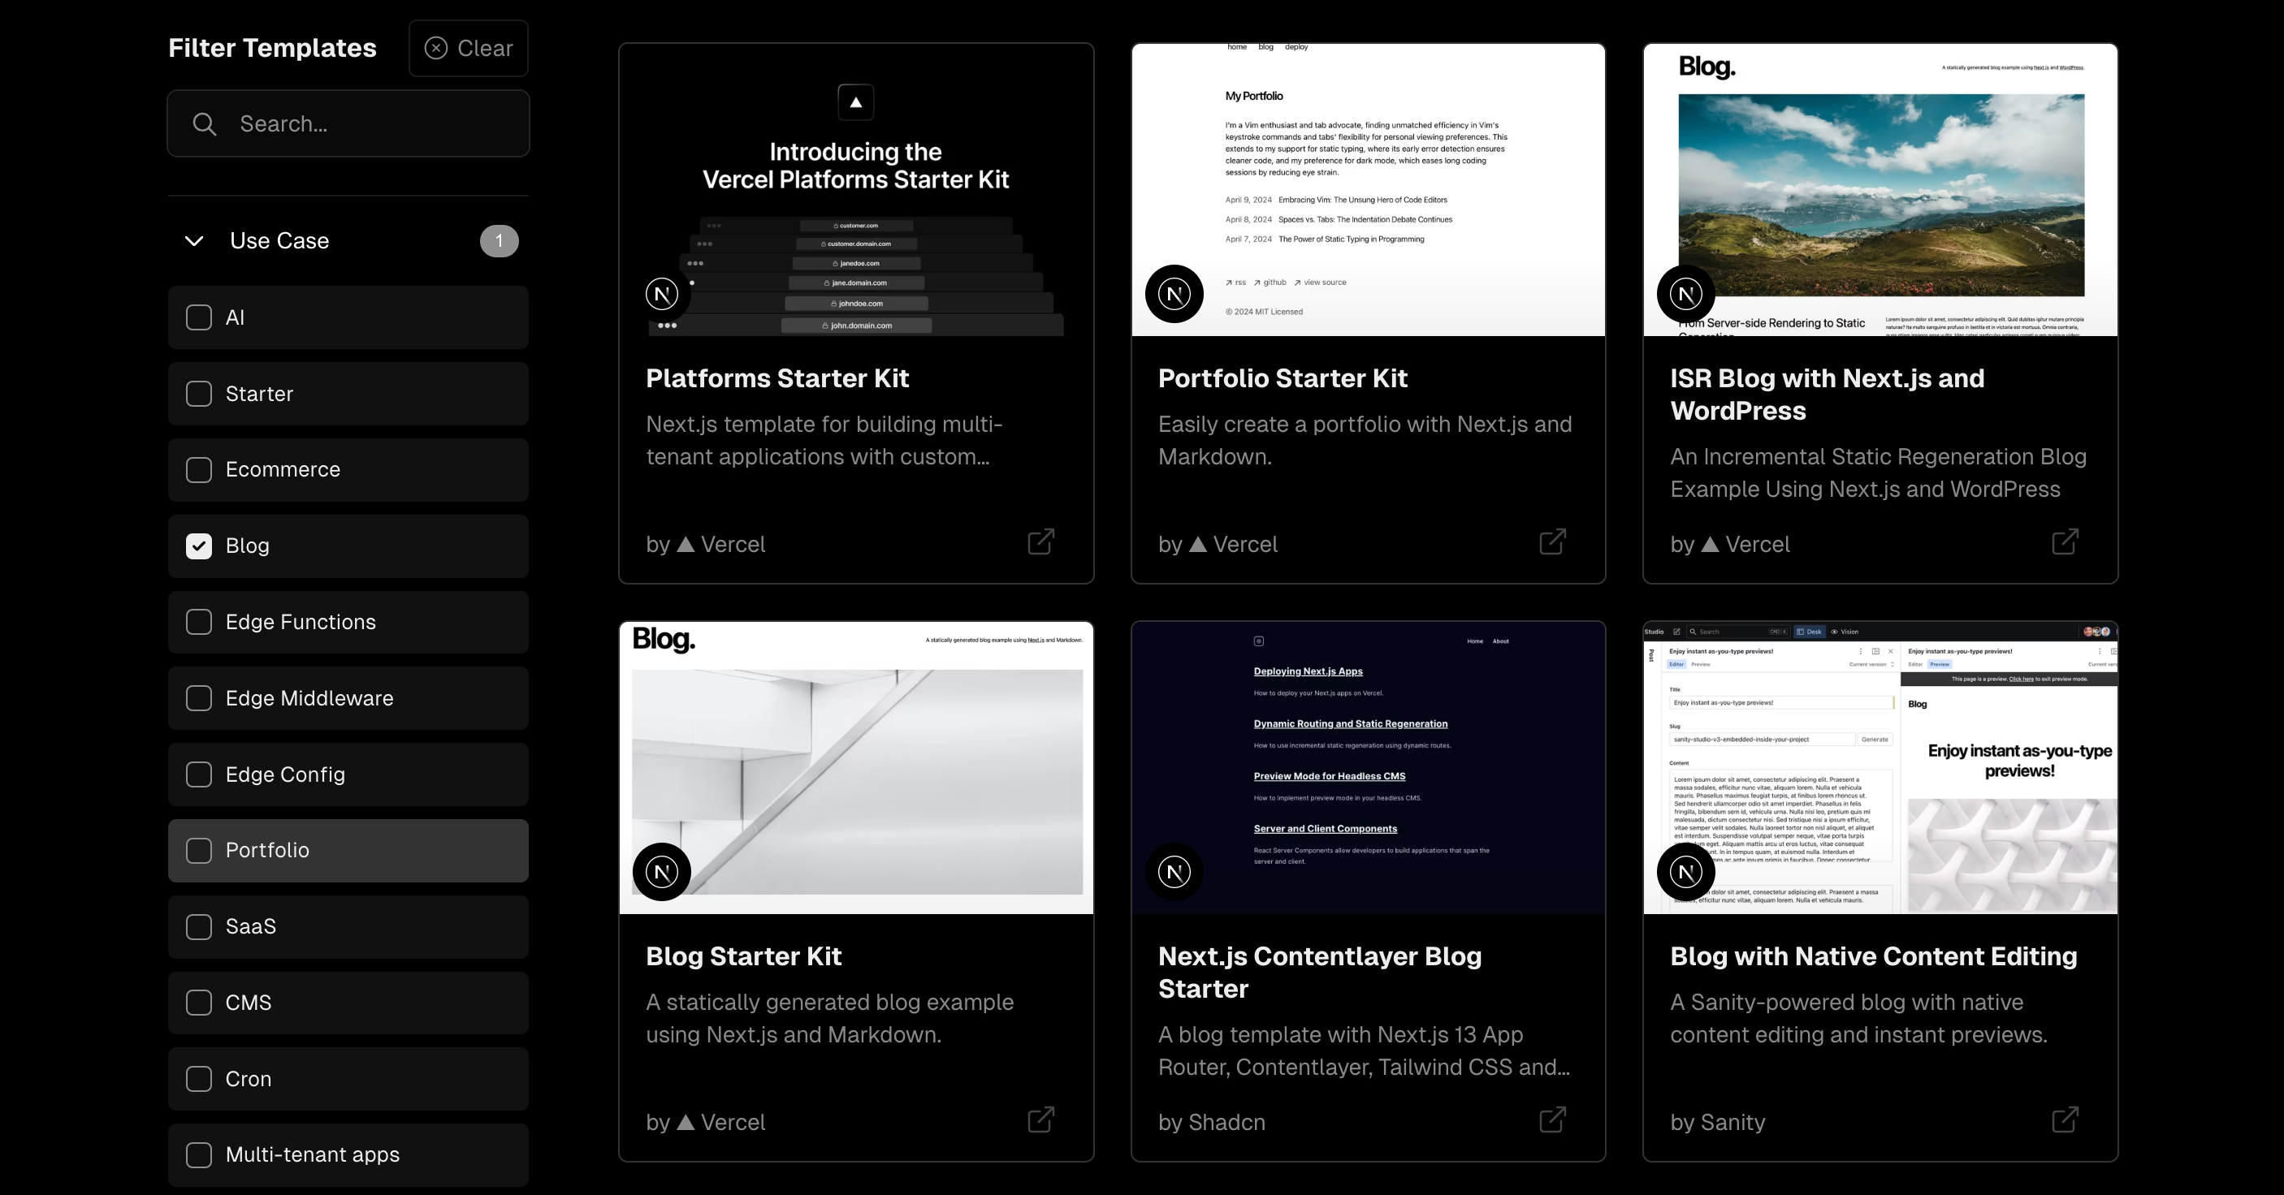Click Next.js logo badge on Contentlayer Blog Starter thumbnail
2284x1195 pixels.
(1174, 871)
